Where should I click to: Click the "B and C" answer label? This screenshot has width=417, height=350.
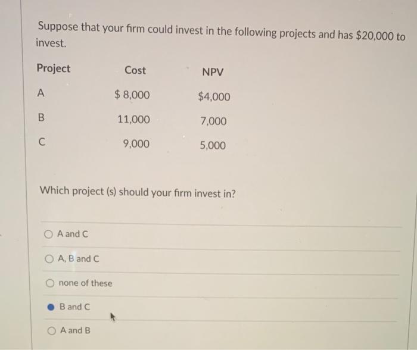click(74, 307)
